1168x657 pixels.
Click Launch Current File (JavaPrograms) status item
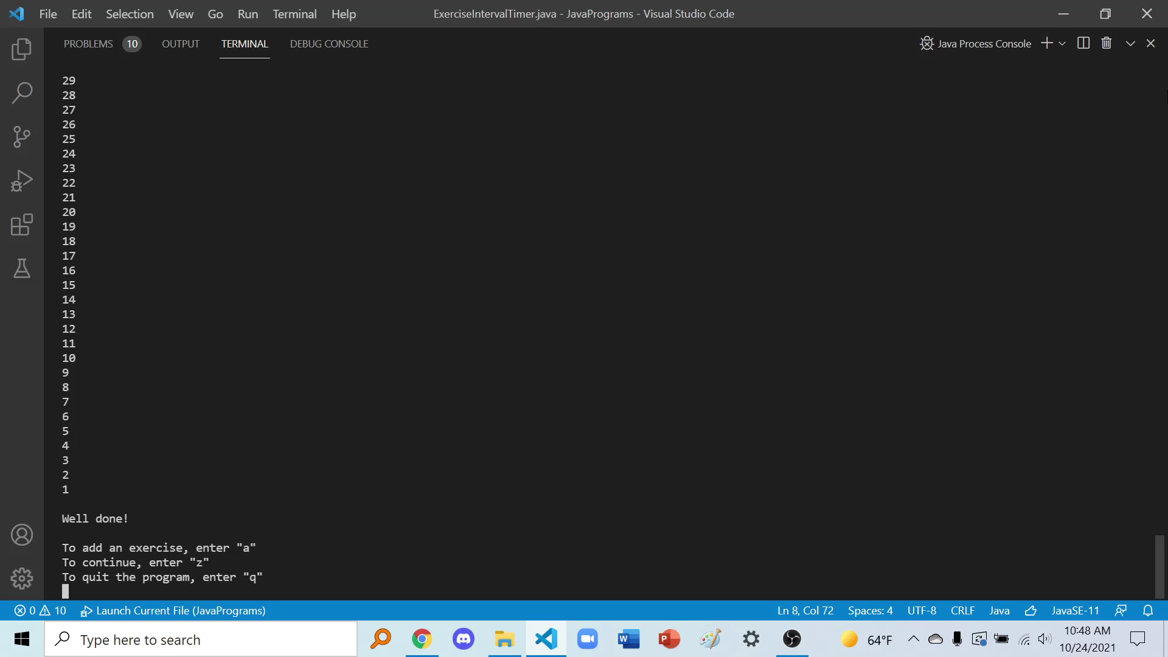tap(173, 610)
